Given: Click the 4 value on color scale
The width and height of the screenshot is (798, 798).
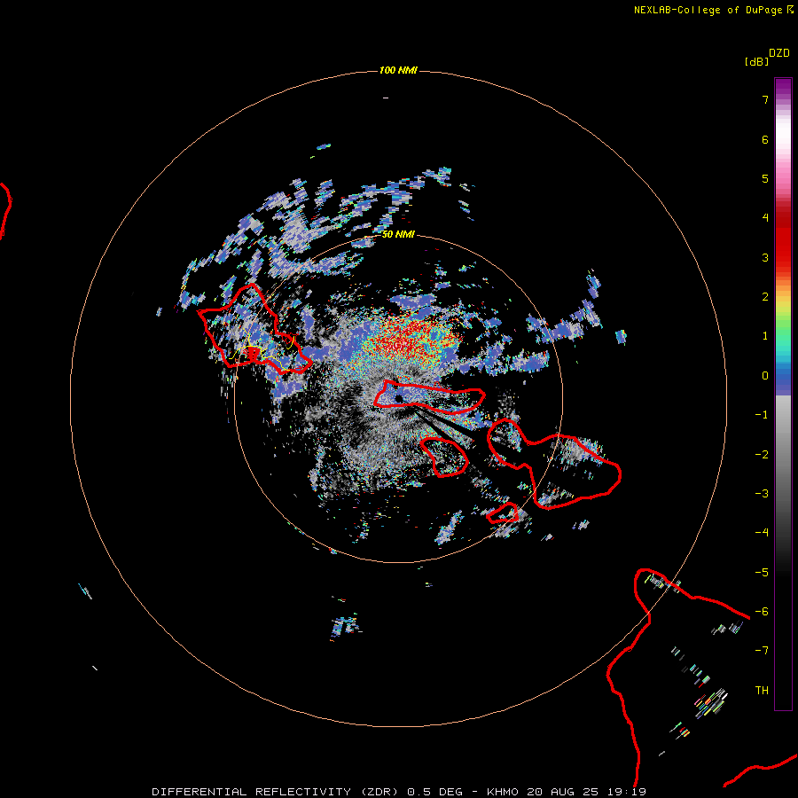Looking at the screenshot, I should tap(765, 218).
